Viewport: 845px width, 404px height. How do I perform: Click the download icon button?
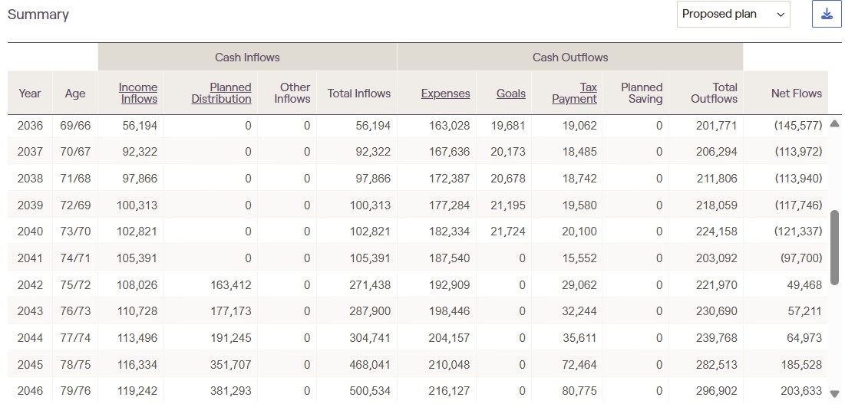pyautogui.click(x=827, y=15)
